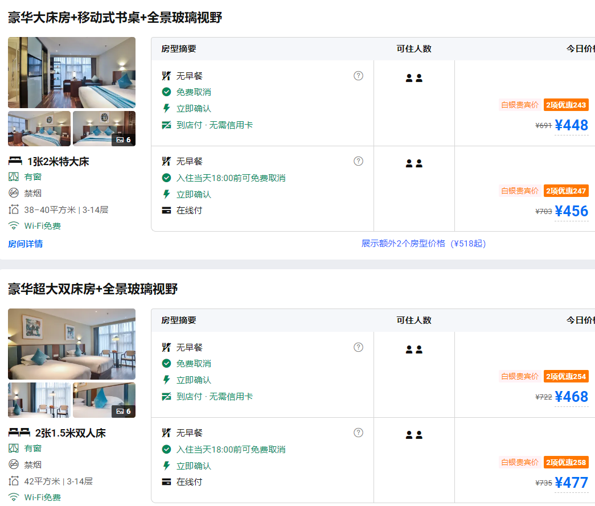
Task: Open main photo of deluxe twin room
Action: 72,344
